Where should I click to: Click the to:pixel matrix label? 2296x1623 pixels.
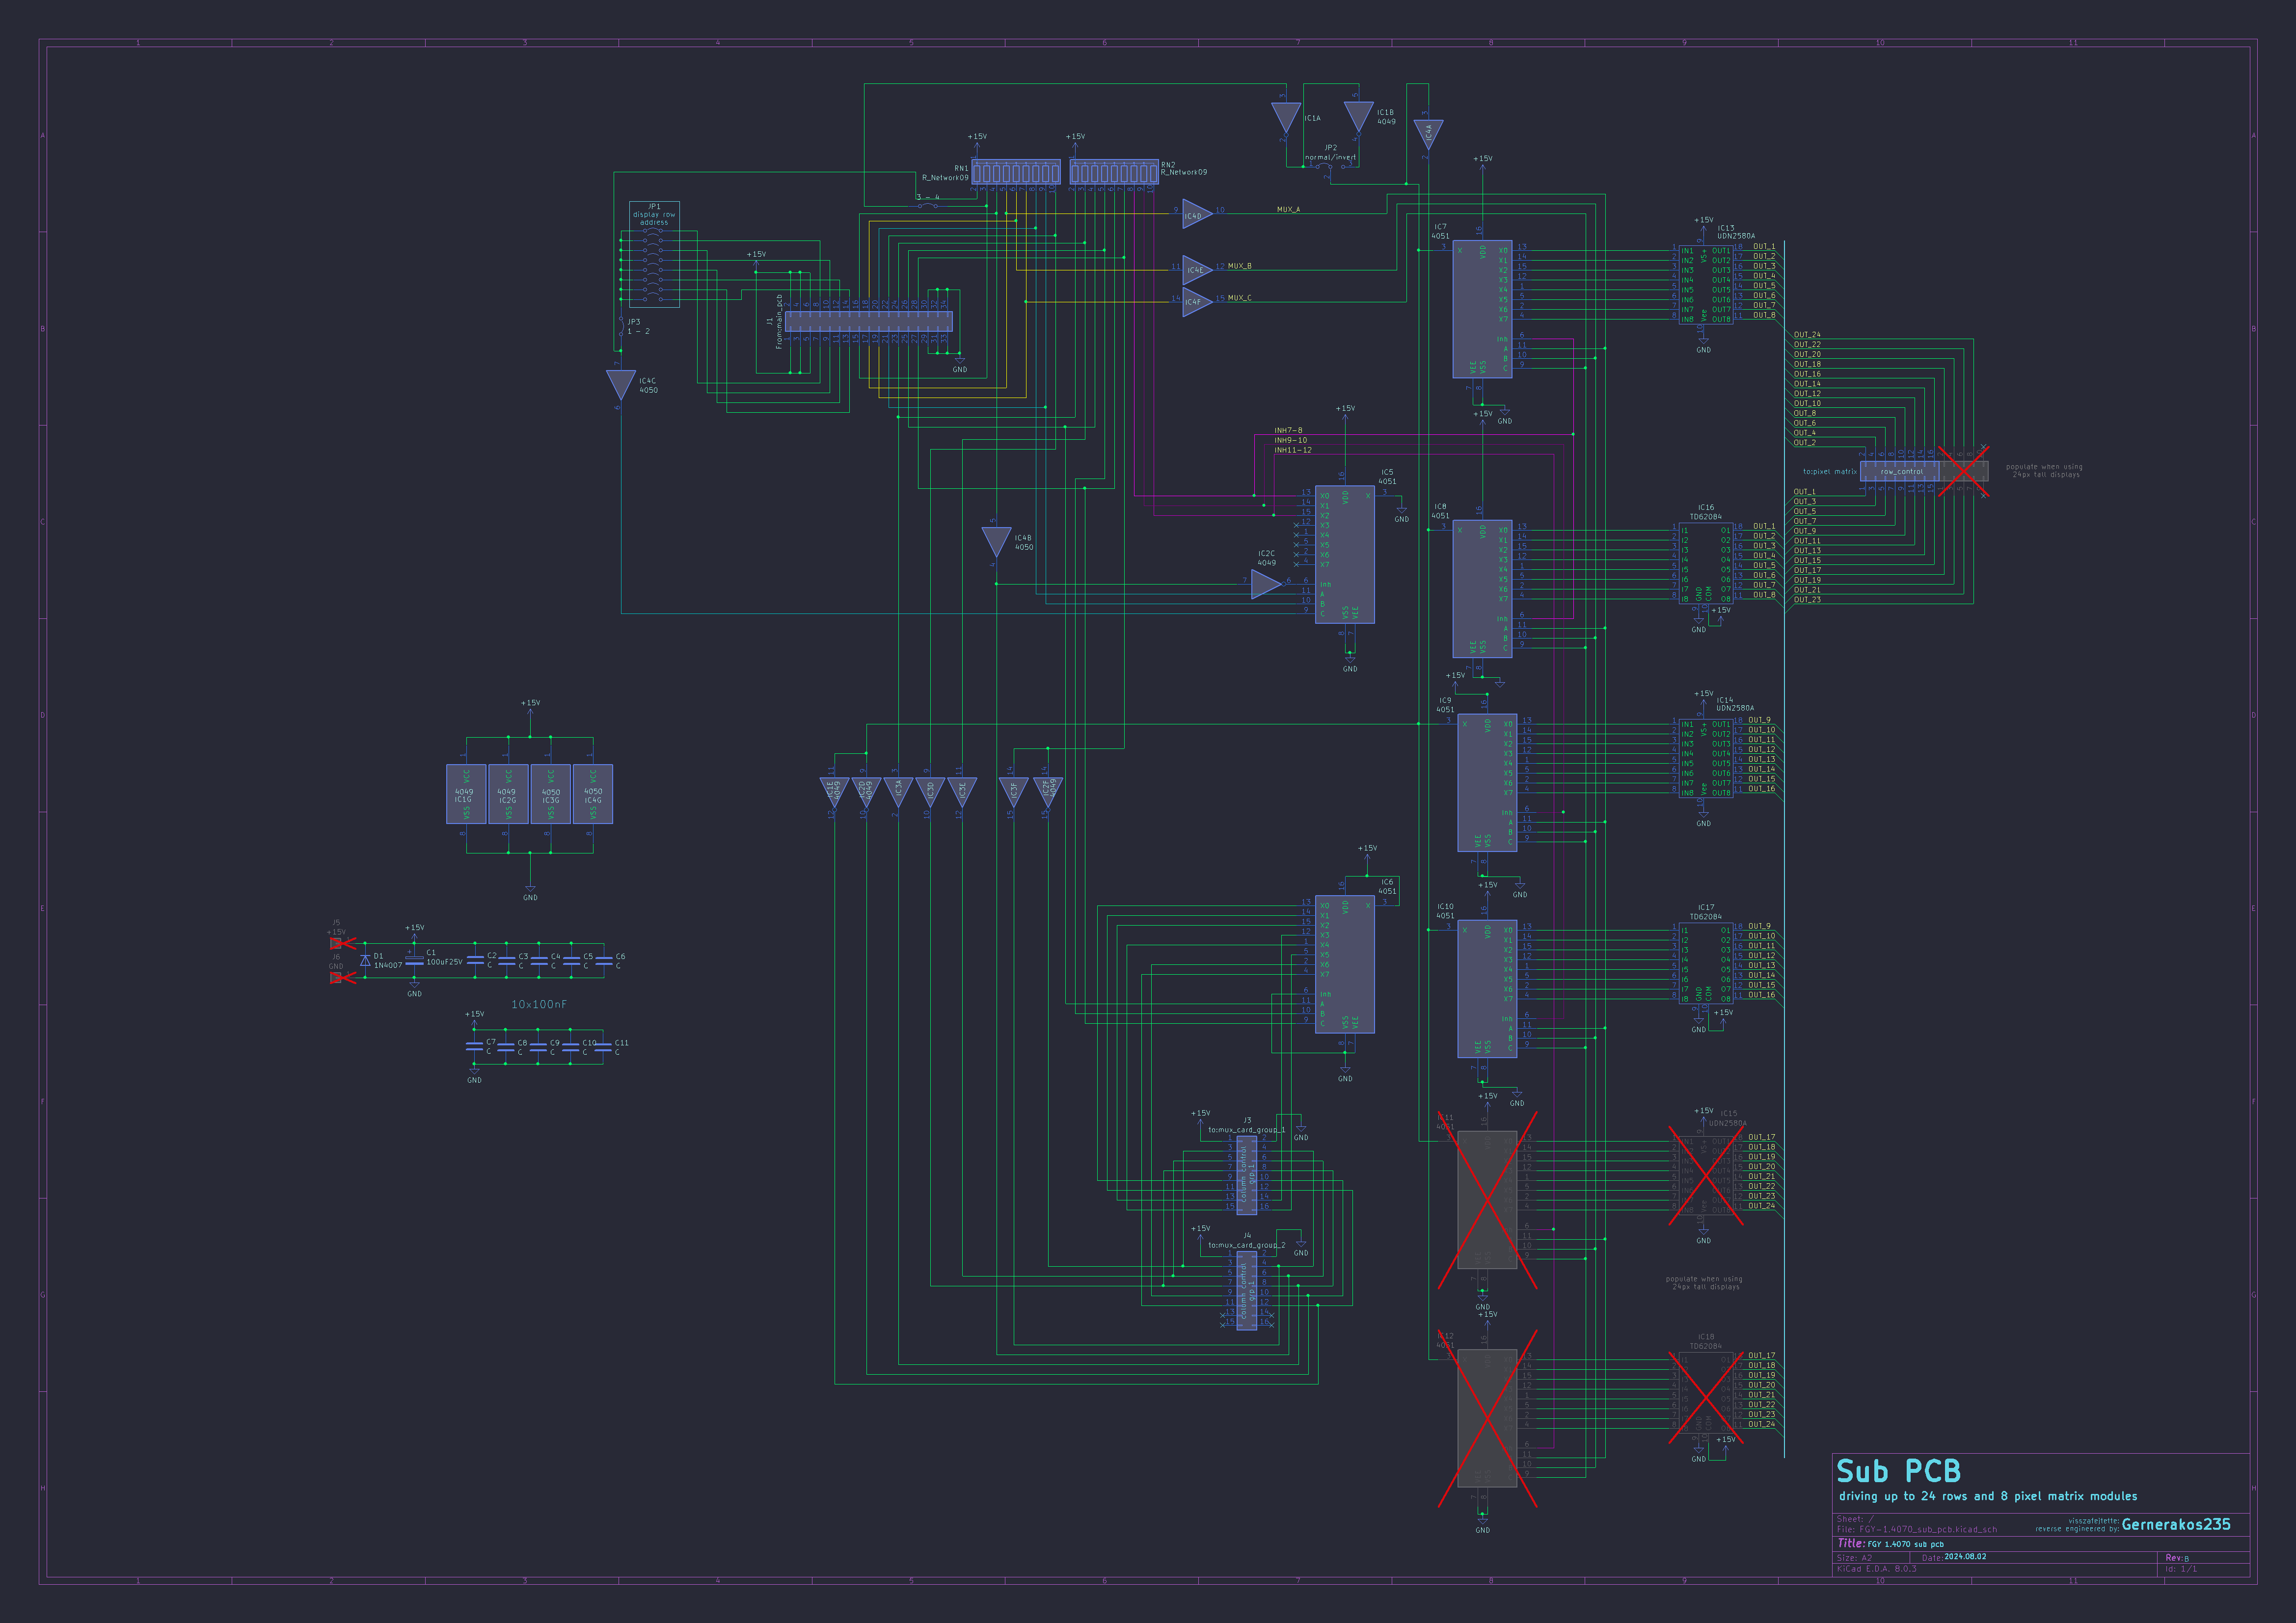1830,471
